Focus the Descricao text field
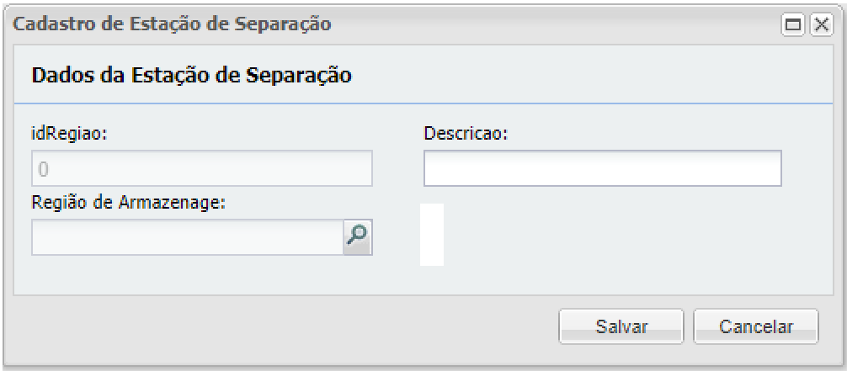847x371 pixels. [x=602, y=168]
